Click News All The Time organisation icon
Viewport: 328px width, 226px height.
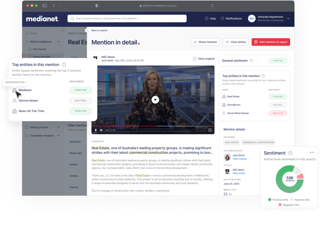(14, 111)
